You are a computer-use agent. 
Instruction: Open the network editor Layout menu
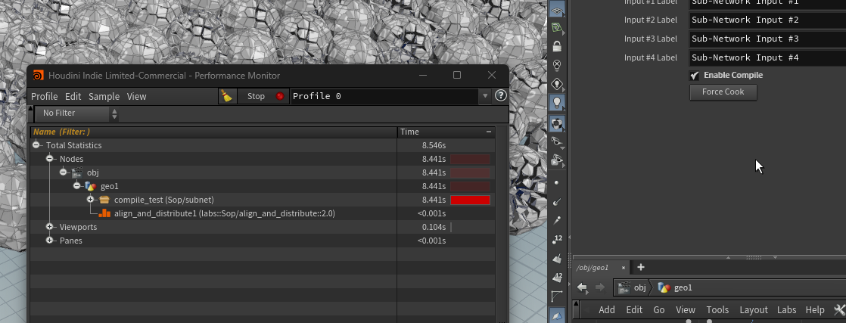click(x=754, y=309)
